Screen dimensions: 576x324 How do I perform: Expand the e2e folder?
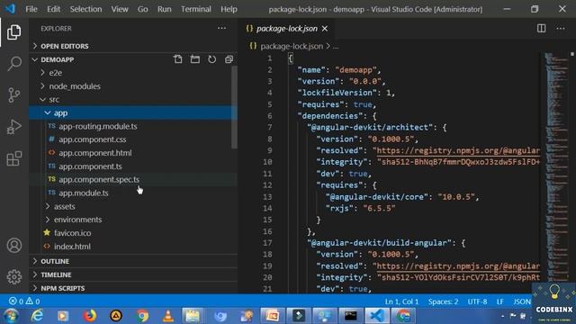[133, 73]
